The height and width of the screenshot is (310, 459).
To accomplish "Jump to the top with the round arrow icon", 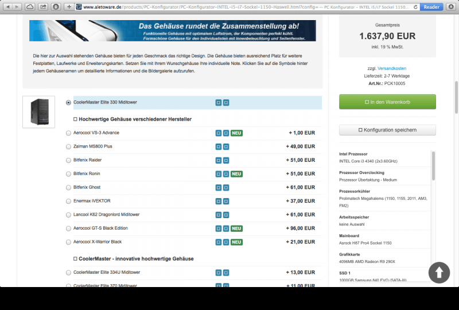I will click(x=439, y=273).
